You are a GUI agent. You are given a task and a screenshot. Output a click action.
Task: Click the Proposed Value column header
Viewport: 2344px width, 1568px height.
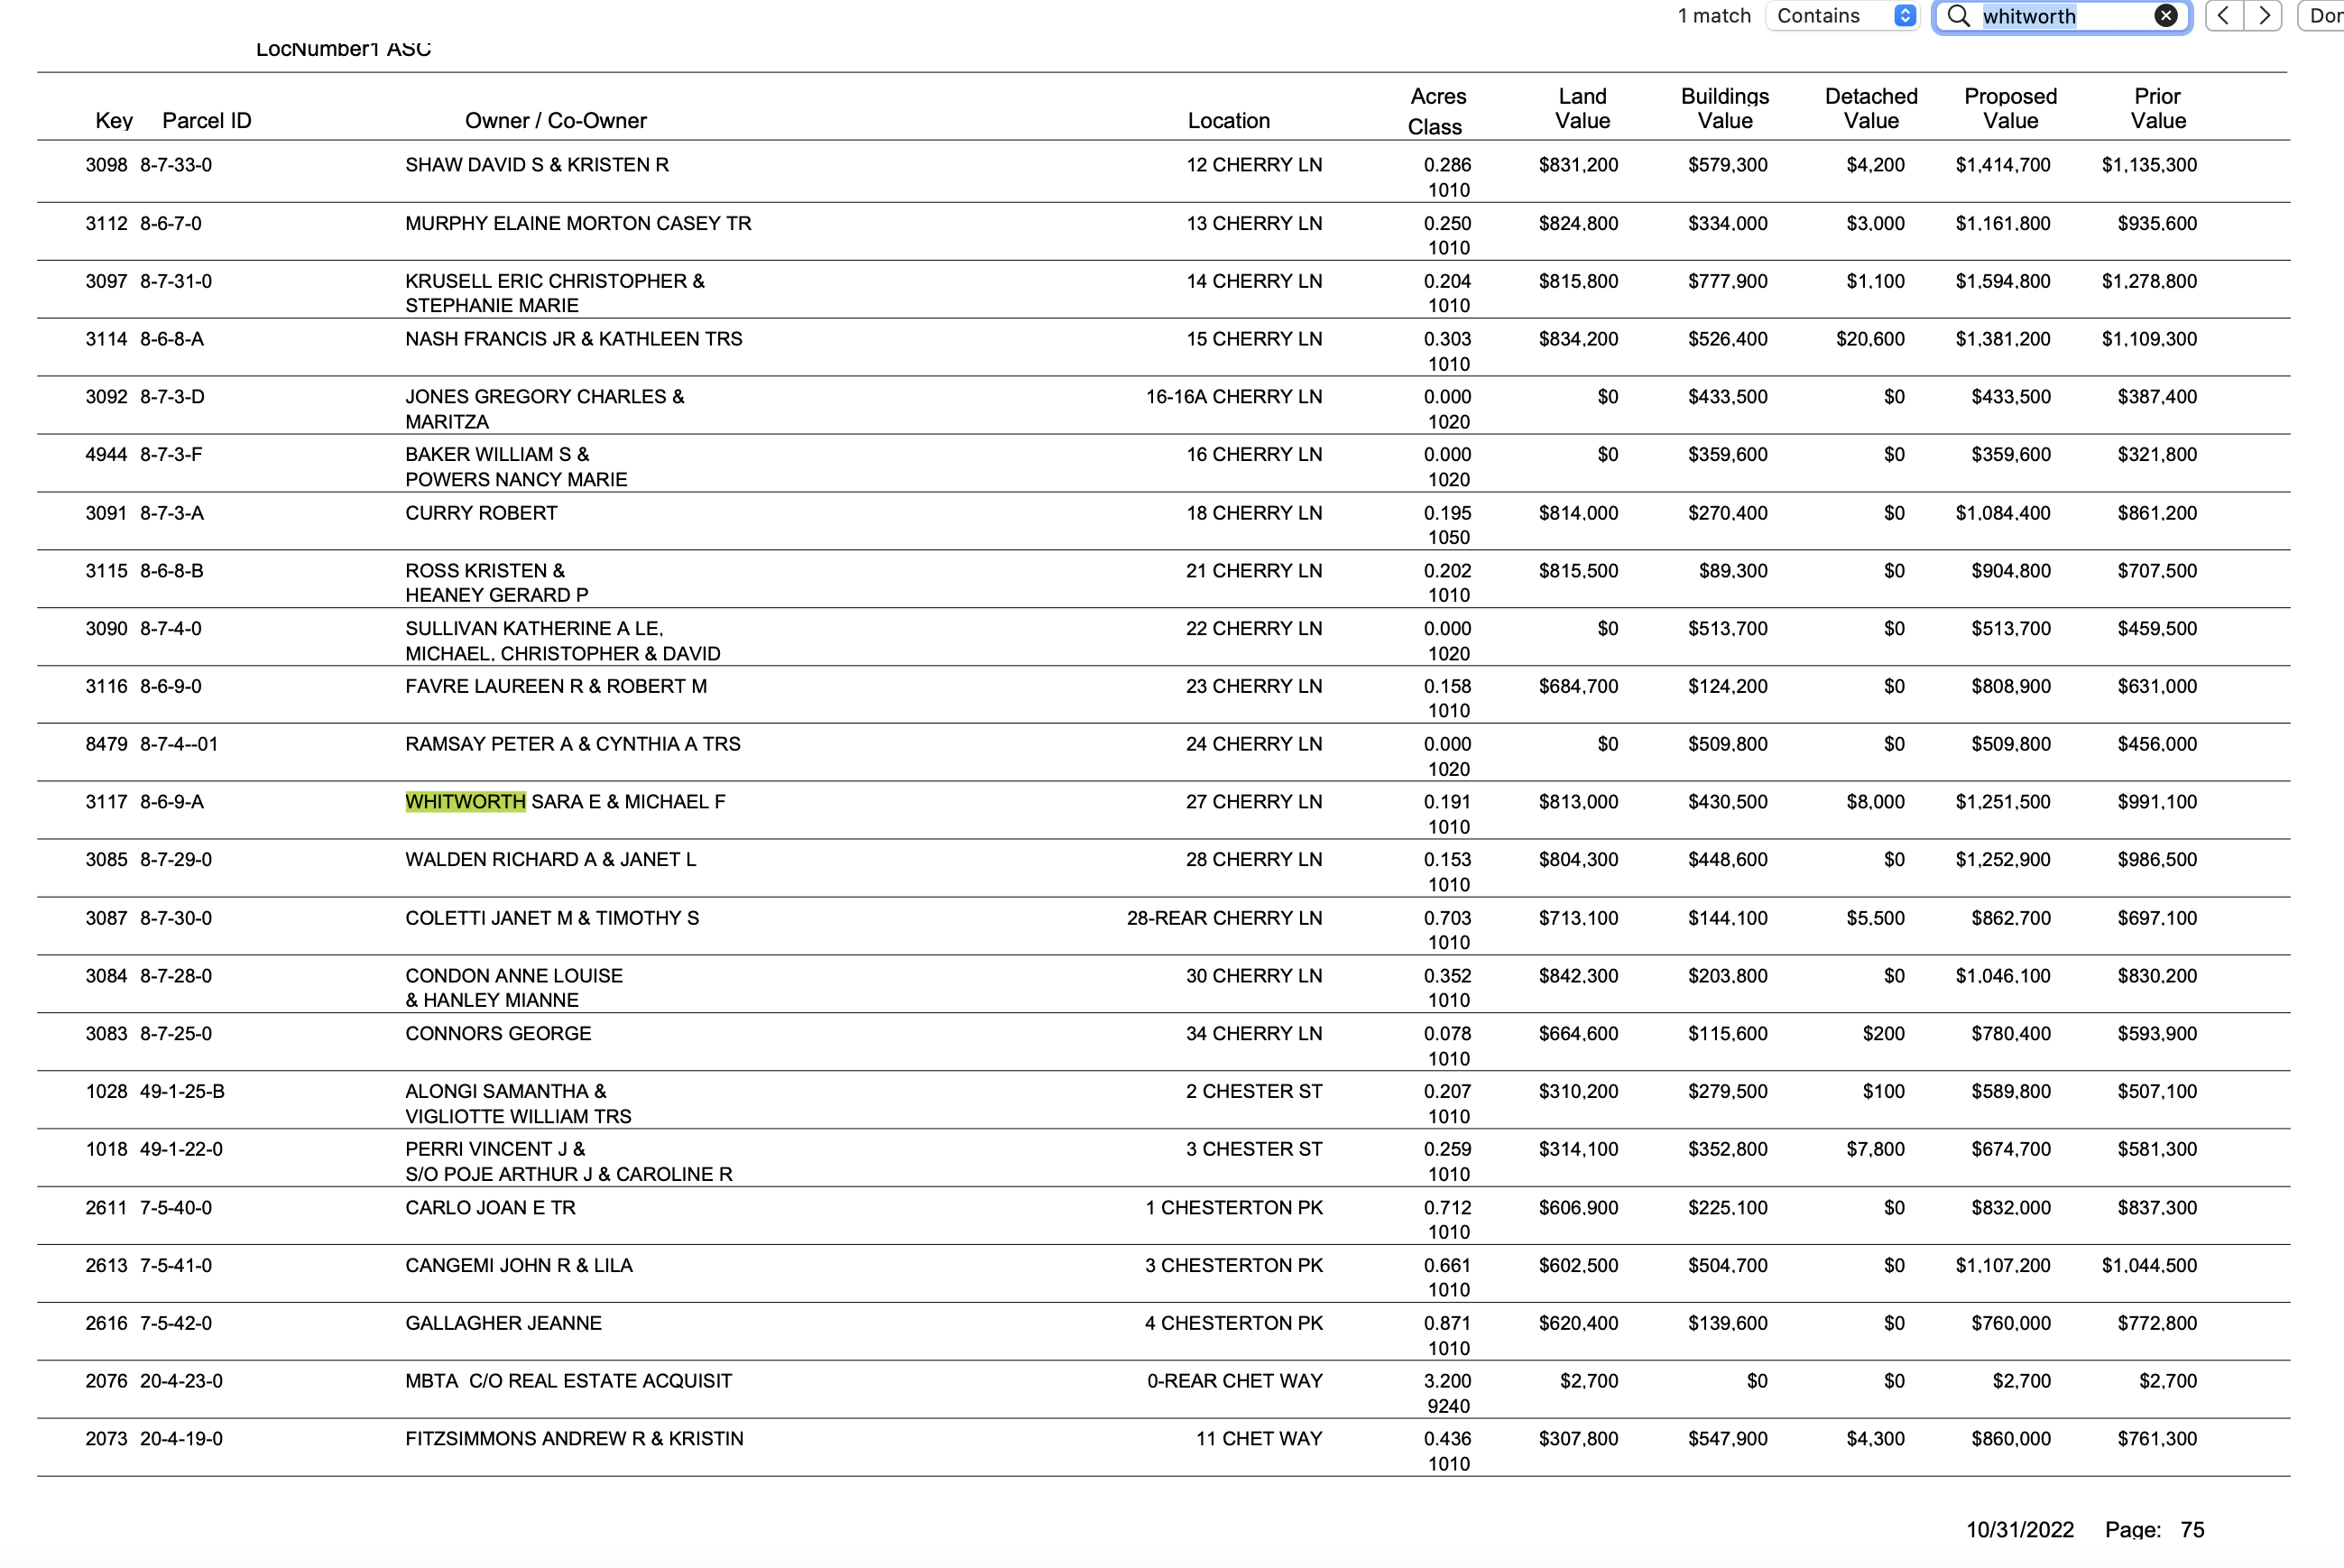(x=2010, y=109)
